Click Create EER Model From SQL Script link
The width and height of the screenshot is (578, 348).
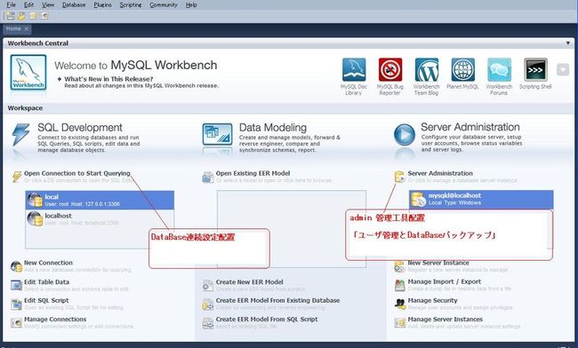coord(267,319)
